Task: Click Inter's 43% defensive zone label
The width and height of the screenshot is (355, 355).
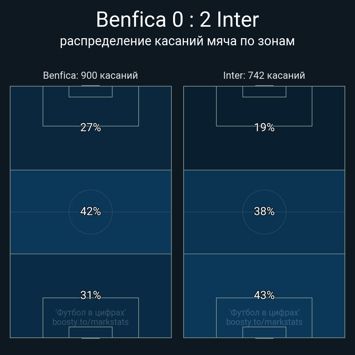Action: (x=264, y=295)
